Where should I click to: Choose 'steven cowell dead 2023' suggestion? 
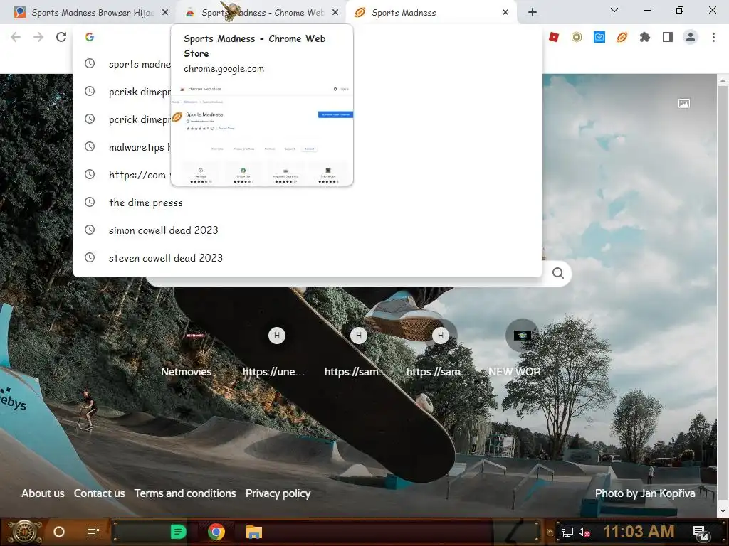tap(308, 257)
